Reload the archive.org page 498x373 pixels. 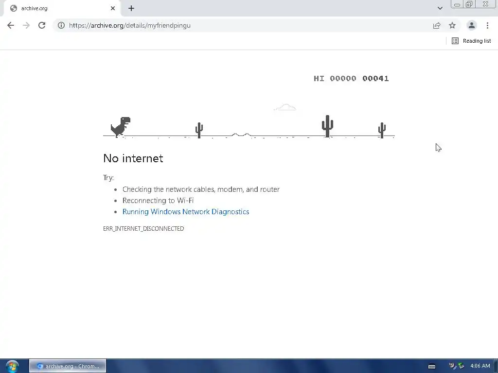[42, 25]
